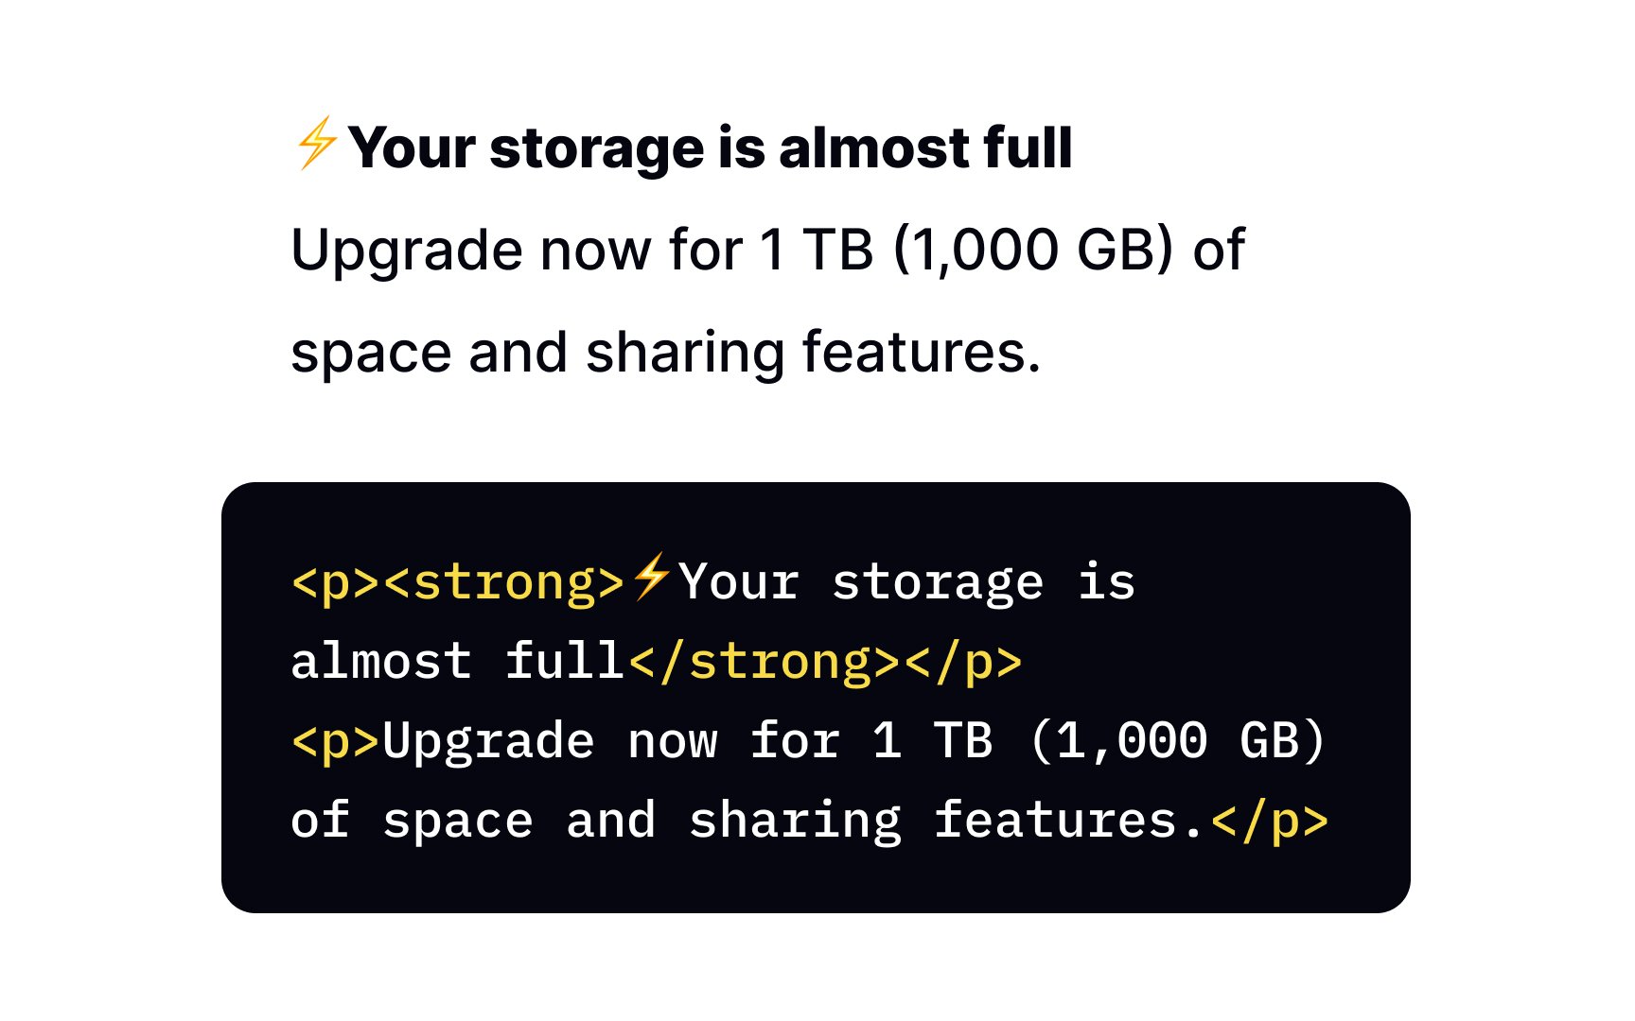Image resolution: width=1635 pixels, height=1021 pixels.
Task: Click the lightning bolt icon beside the heading
Action: point(316,143)
